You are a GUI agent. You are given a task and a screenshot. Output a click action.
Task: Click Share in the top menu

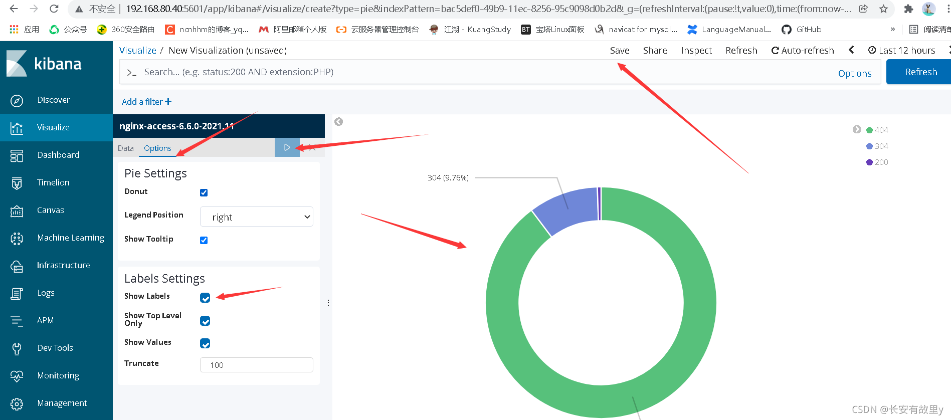coord(655,50)
